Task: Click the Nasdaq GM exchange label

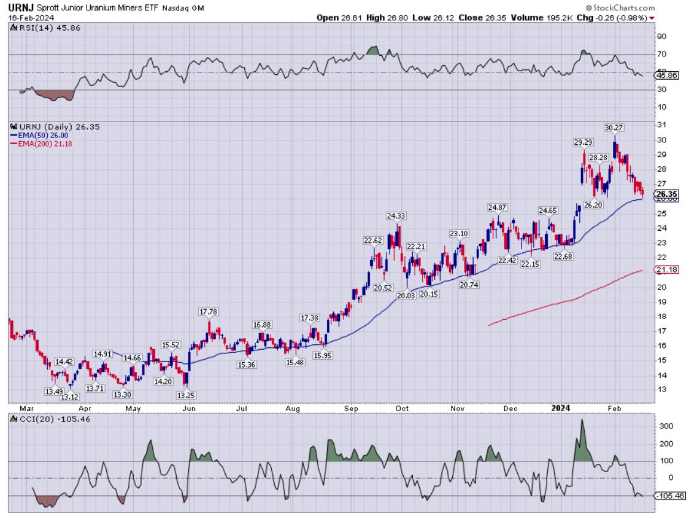Action: 183,8
